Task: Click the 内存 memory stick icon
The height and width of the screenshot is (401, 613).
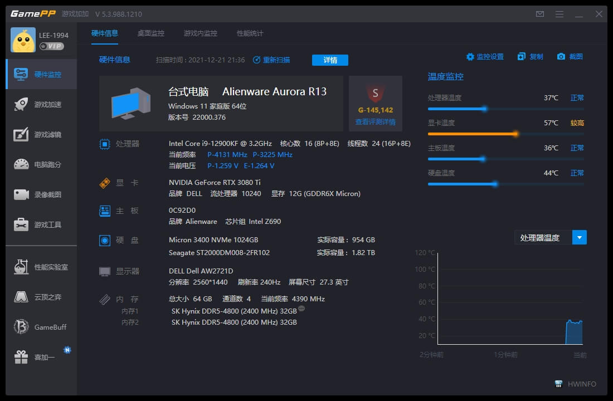Action: tap(105, 300)
